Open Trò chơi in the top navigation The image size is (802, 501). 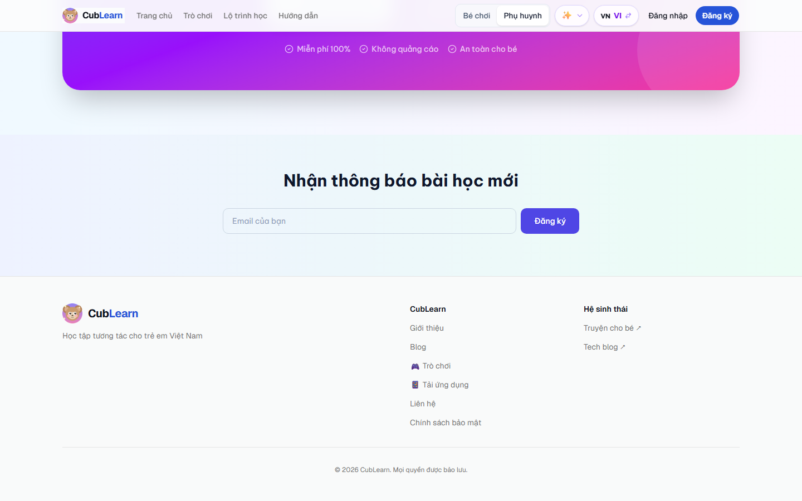[x=198, y=16]
